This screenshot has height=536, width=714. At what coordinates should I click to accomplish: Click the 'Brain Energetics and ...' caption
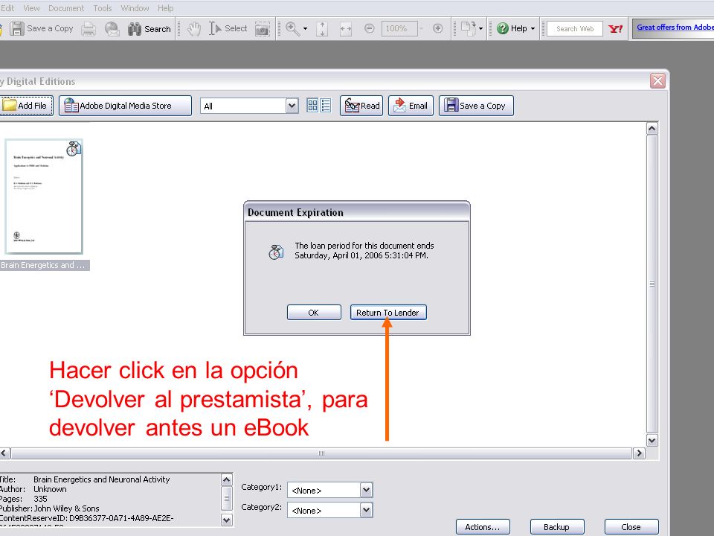pos(44,265)
